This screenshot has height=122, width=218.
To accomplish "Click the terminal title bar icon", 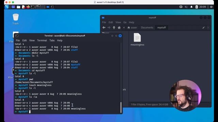I will [x=17, y=36].
